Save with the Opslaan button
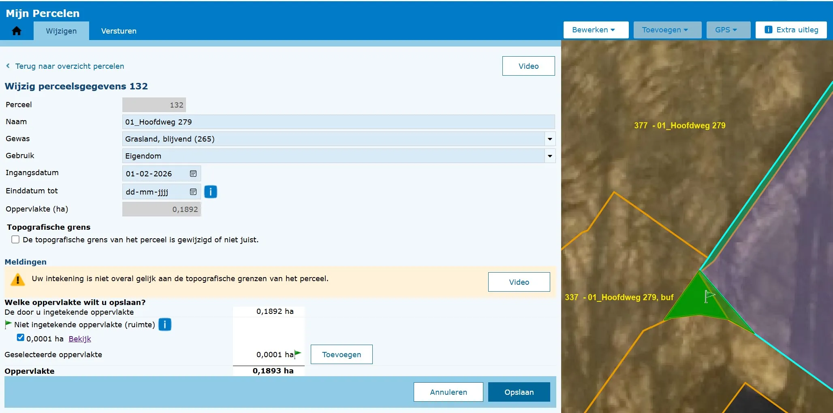Screen dimensions: 833x413 click(519, 392)
